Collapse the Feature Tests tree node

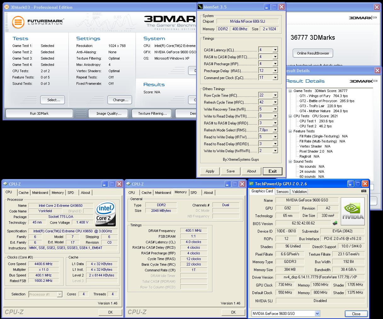[290, 131]
